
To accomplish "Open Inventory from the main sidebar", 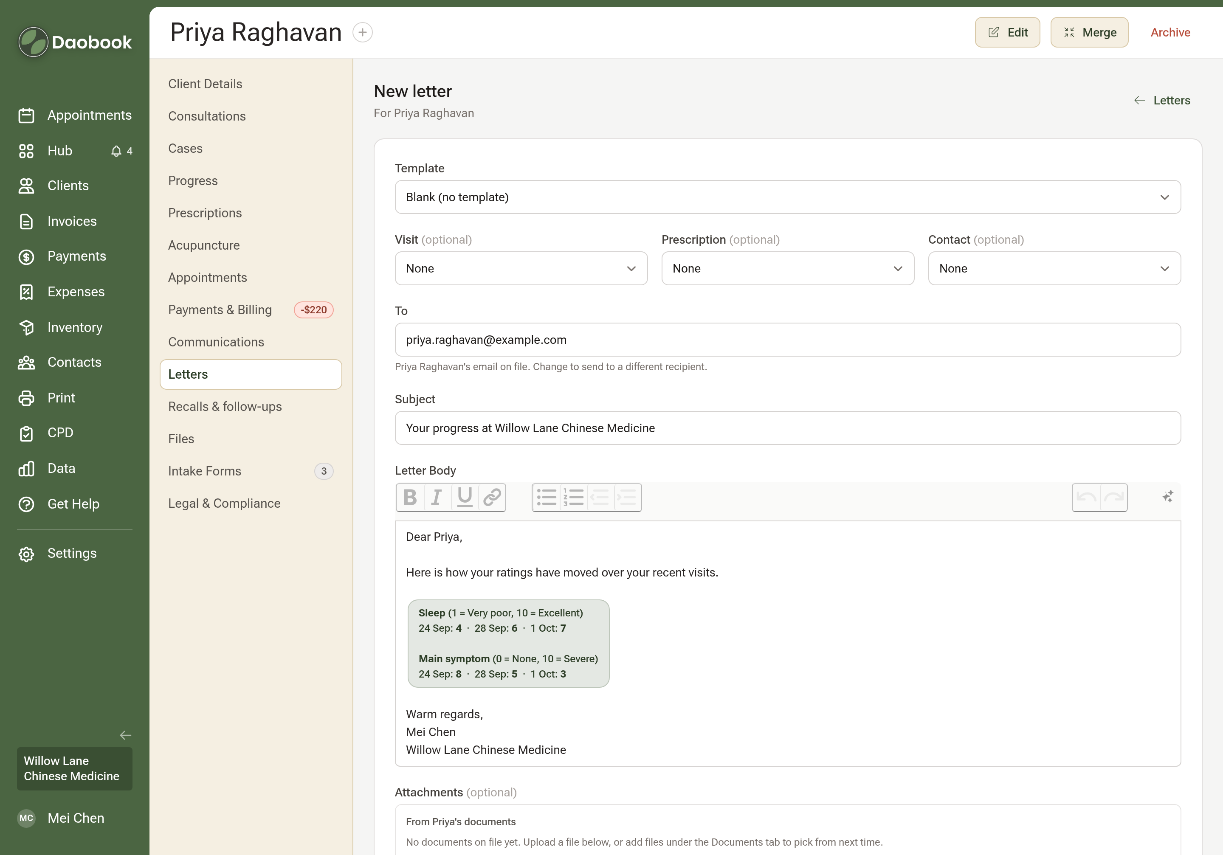I will tap(75, 327).
